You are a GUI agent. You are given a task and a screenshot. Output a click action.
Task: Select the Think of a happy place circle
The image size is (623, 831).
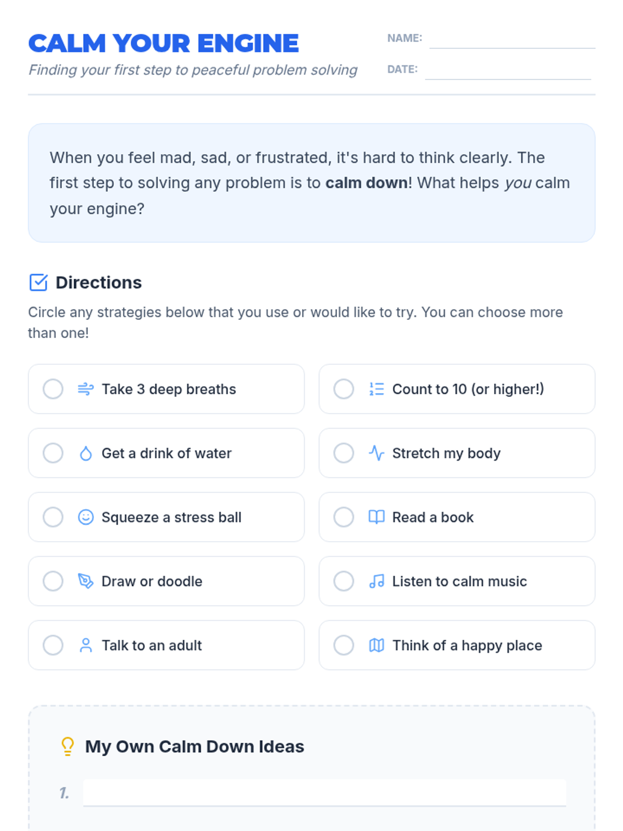coord(344,646)
